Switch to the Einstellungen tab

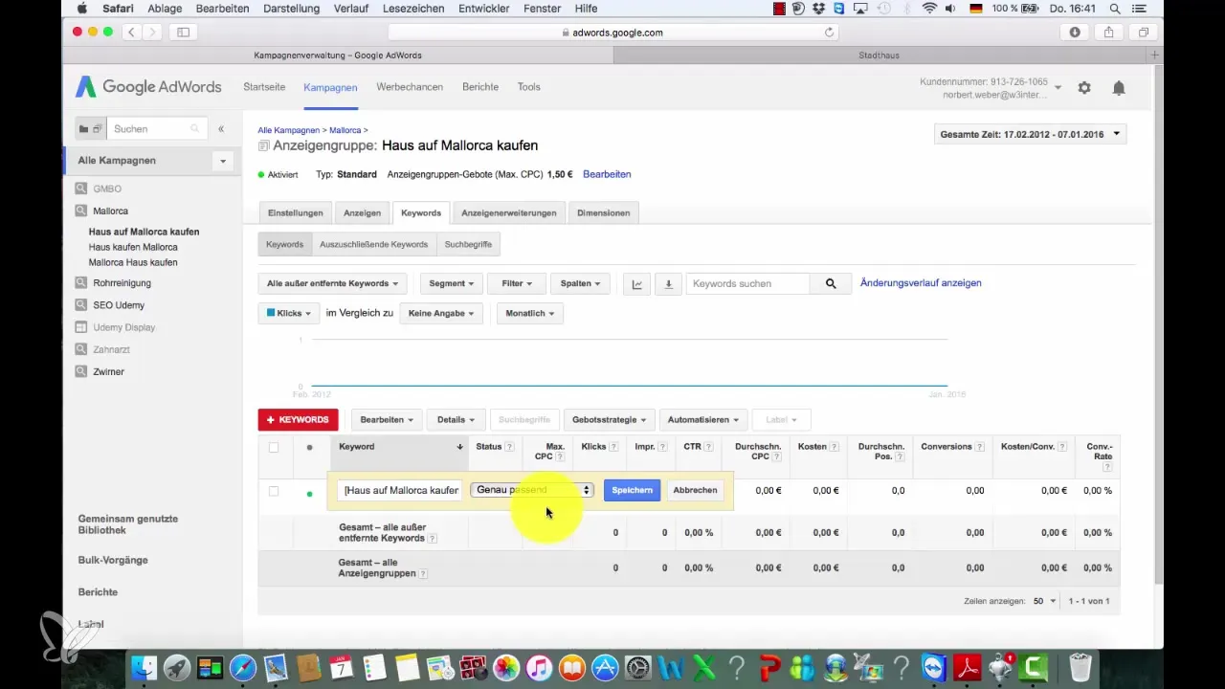point(296,212)
